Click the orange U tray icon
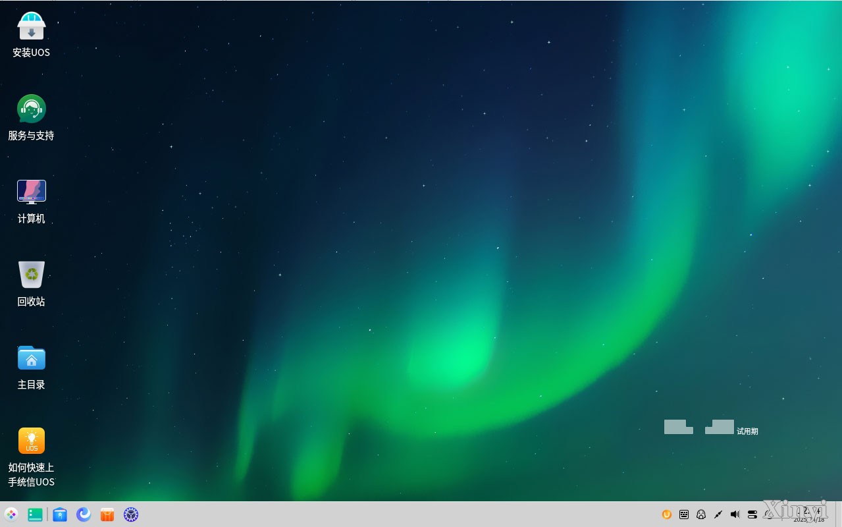The width and height of the screenshot is (842, 527). pos(667,514)
